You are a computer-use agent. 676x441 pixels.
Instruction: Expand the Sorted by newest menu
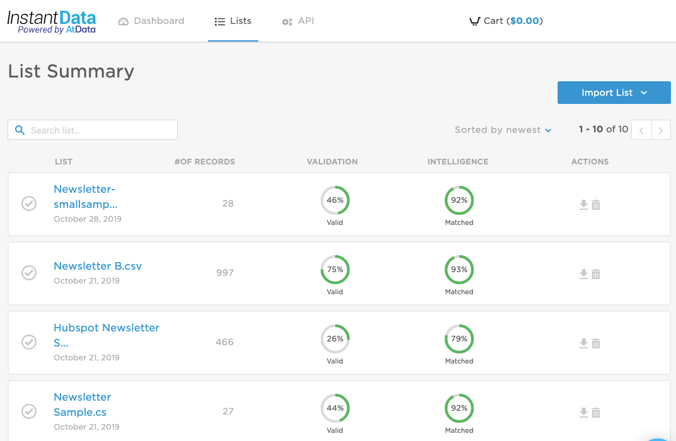point(503,130)
